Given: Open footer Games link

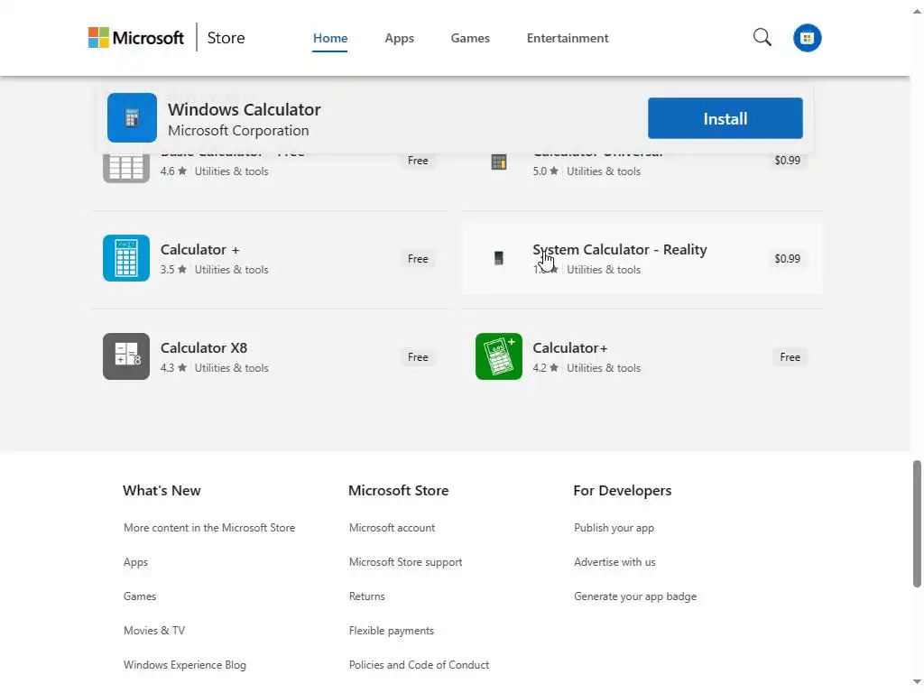Looking at the screenshot, I should pos(140,596).
